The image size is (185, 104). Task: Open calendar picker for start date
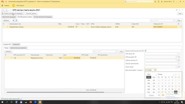(155, 70)
